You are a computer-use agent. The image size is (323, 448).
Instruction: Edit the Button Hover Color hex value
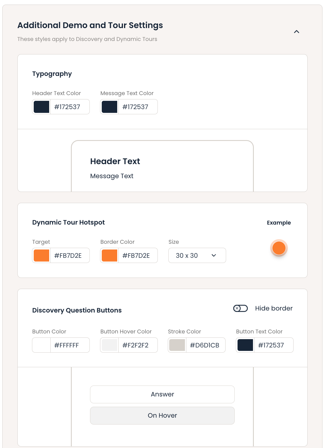click(137, 345)
